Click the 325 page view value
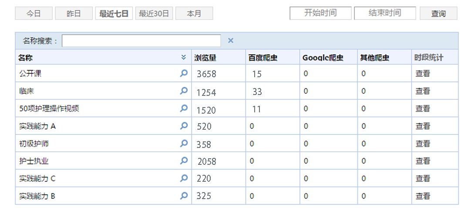Viewport: 471px width, 216px height. tap(204, 196)
